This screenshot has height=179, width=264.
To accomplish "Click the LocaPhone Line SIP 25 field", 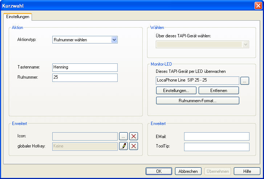I will (x=197, y=80).
